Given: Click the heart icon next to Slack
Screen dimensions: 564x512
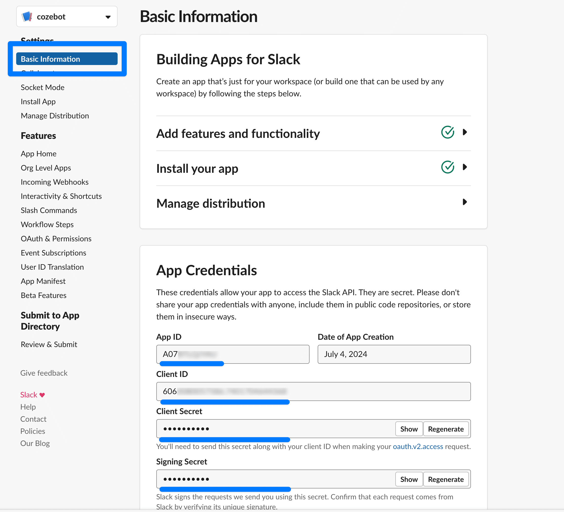Looking at the screenshot, I should [x=42, y=395].
